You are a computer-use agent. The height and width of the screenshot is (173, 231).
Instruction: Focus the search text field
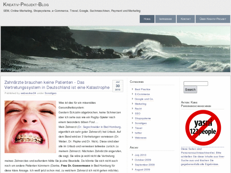[196, 83]
